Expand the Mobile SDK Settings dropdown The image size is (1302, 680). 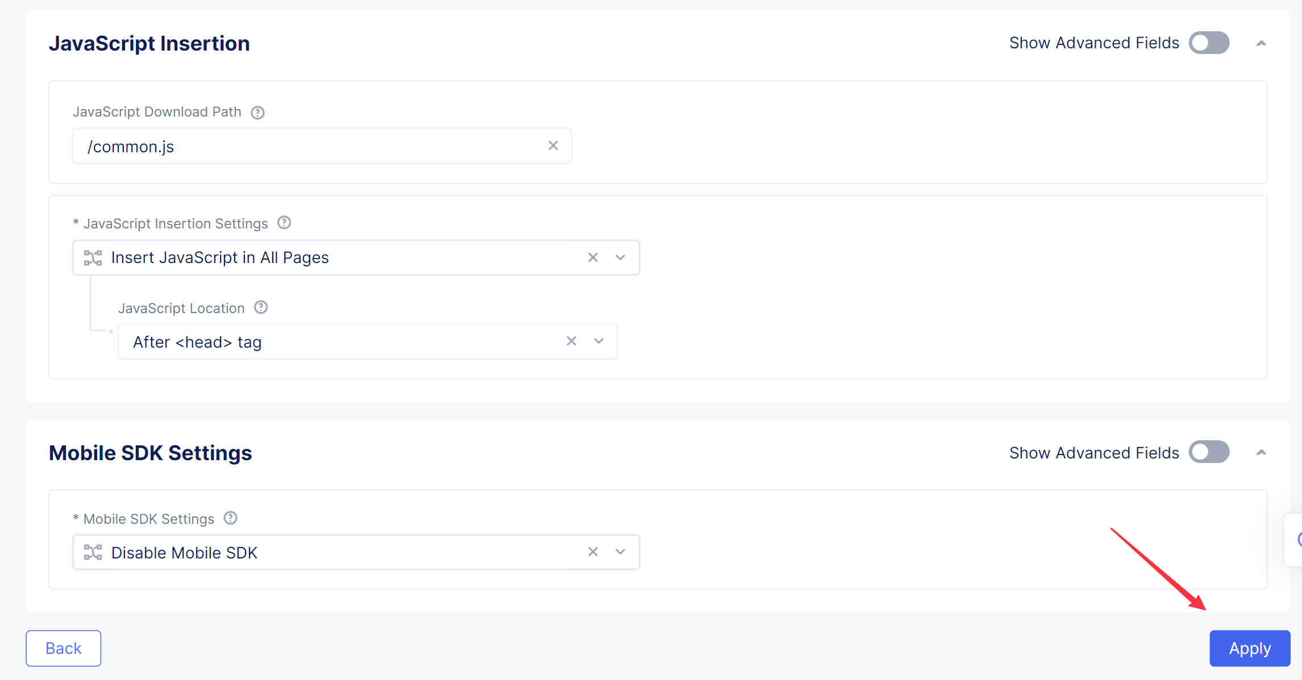(x=622, y=552)
